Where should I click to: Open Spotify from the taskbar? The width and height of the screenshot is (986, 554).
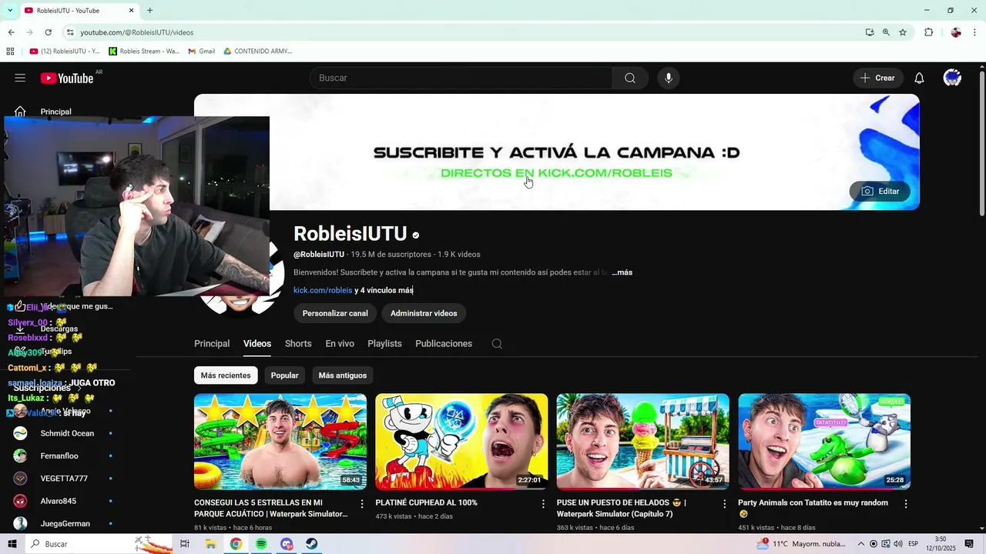tap(261, 544)
